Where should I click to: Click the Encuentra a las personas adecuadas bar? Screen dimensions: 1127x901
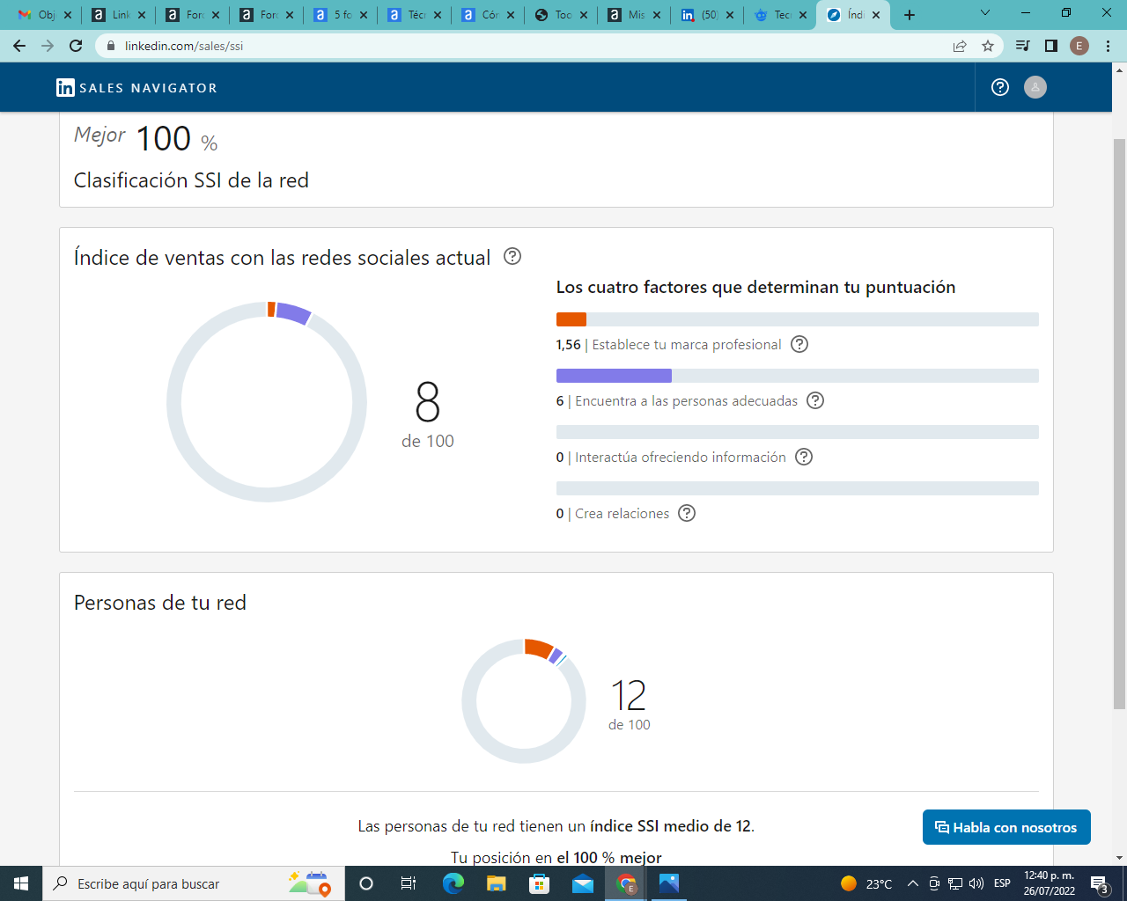coord(798,376)
